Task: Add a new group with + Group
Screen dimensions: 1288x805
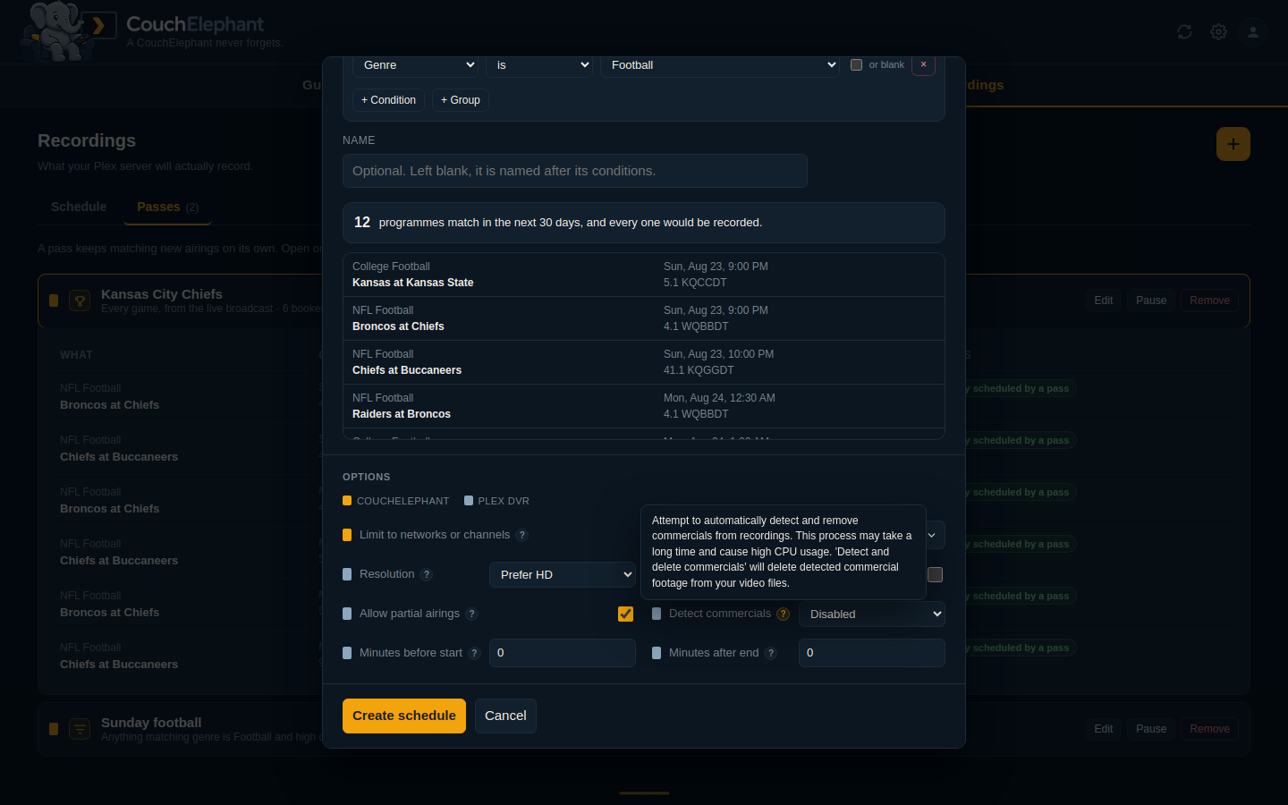Action: coord(461,100)
